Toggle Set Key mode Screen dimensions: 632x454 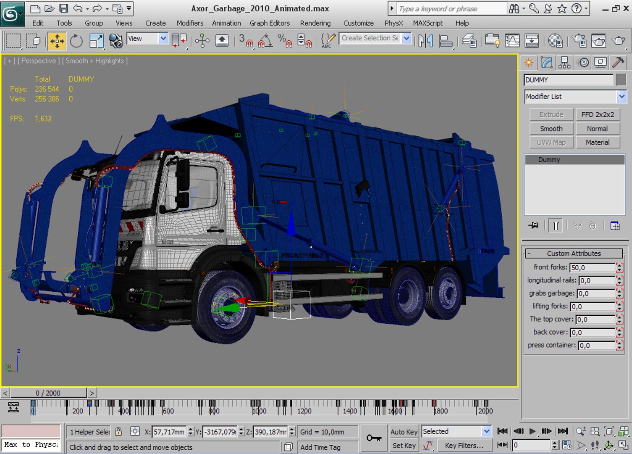point(404,446)
